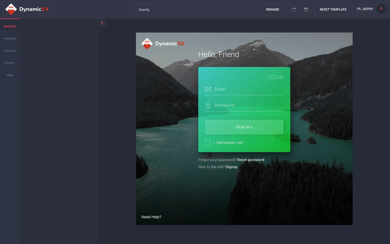Viewport: 390px width, 244px height.
Task: Click the LOGIN label in the card
Action: pos(276,77)
